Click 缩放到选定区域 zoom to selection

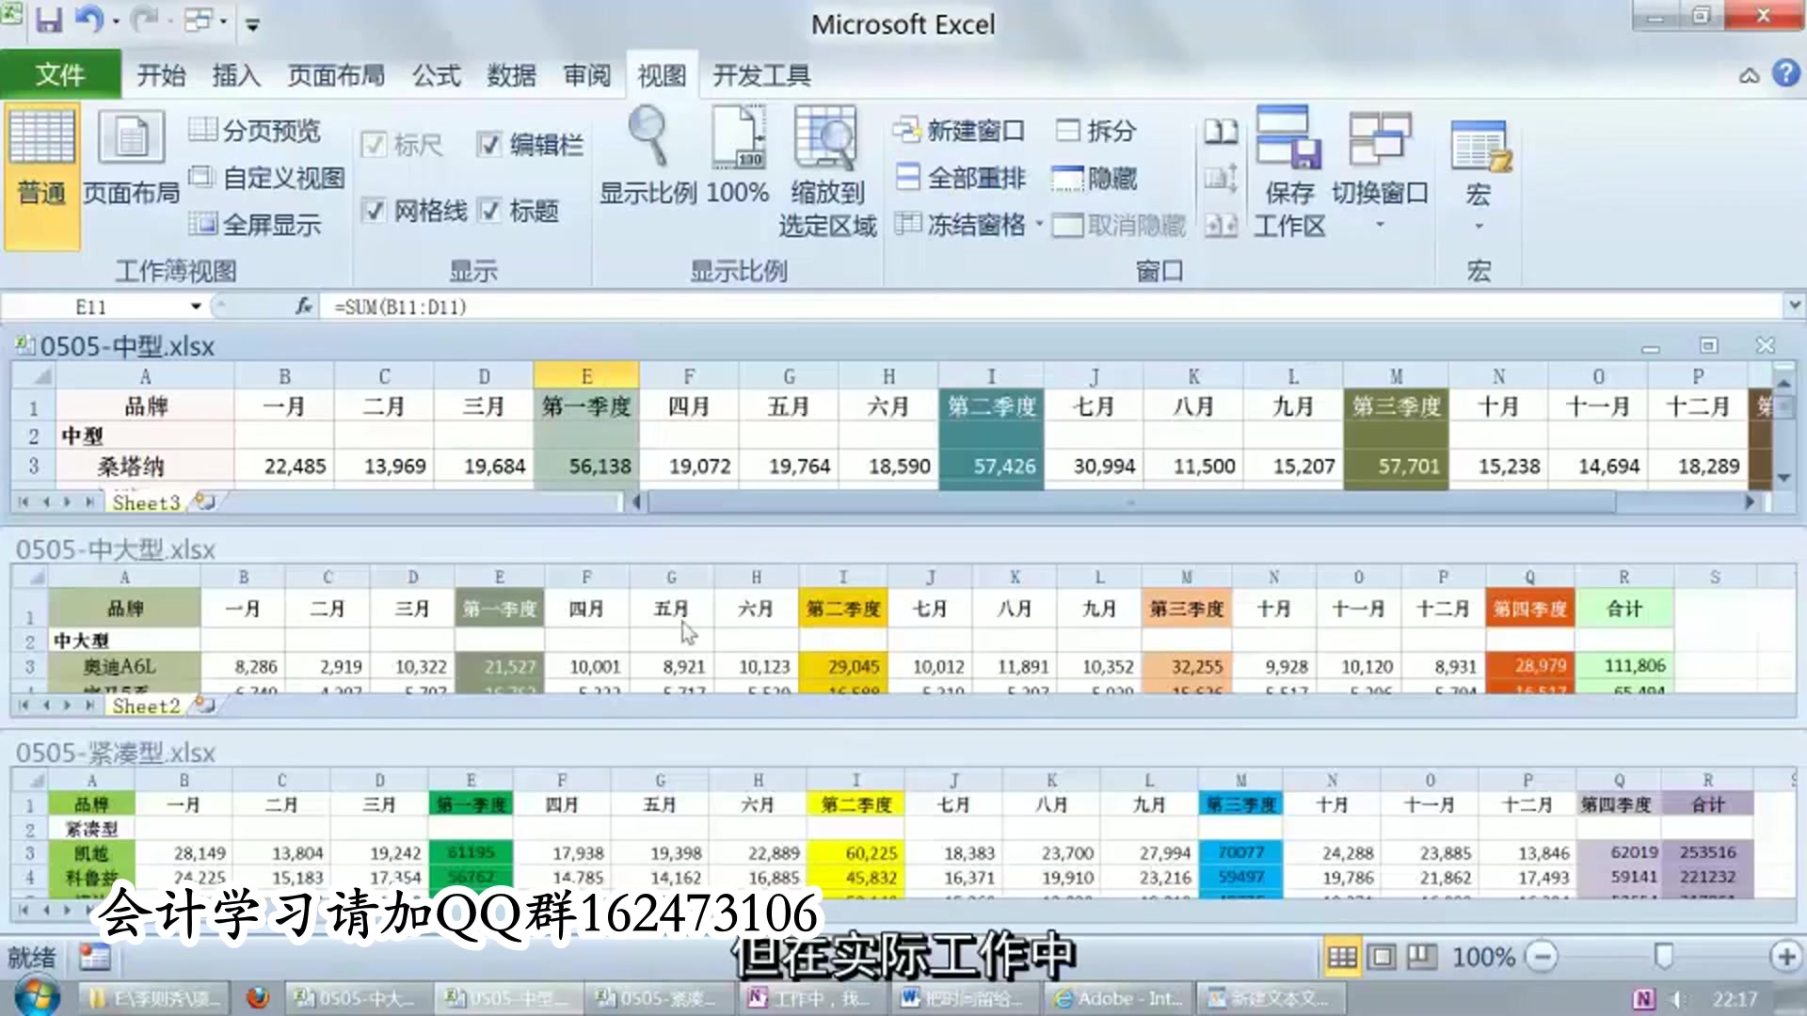coord(826,171)
